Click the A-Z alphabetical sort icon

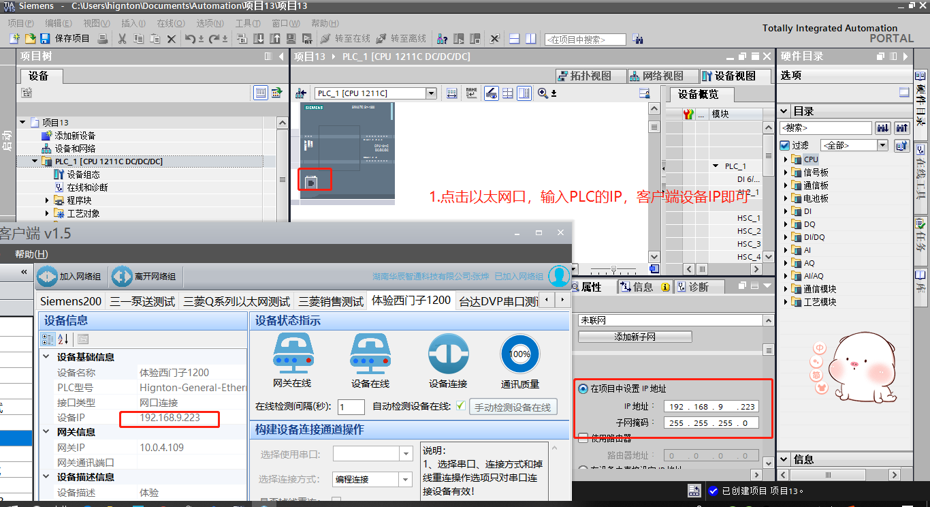point(63,339)
